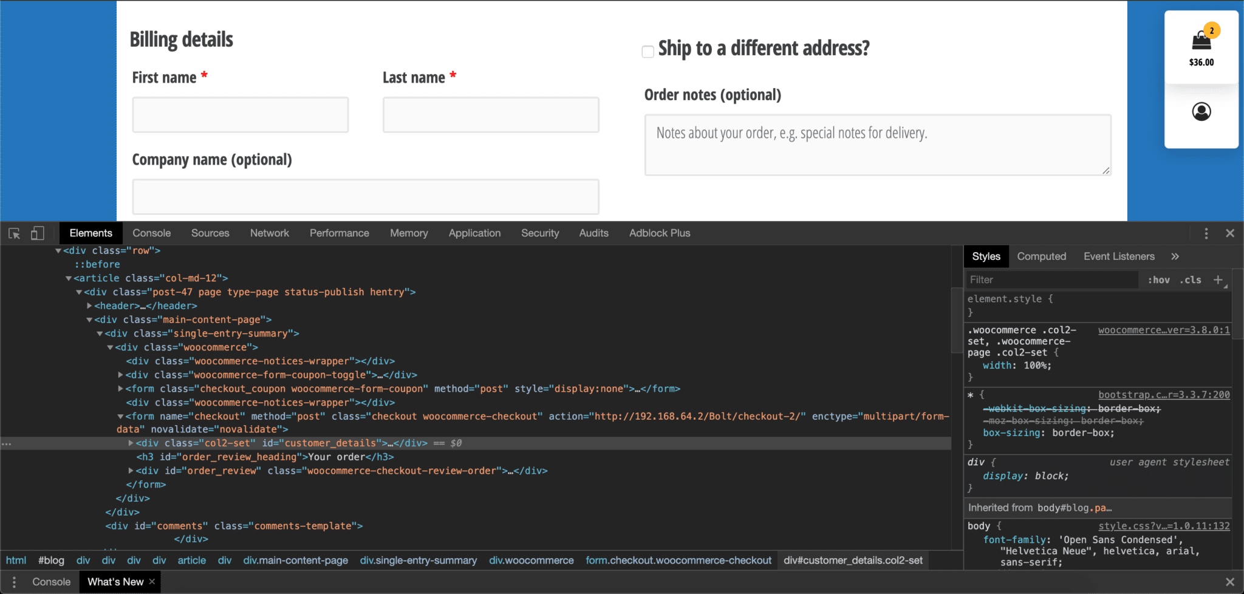Open DevTools customize three-dot menu

click(x=1206, y=233)
